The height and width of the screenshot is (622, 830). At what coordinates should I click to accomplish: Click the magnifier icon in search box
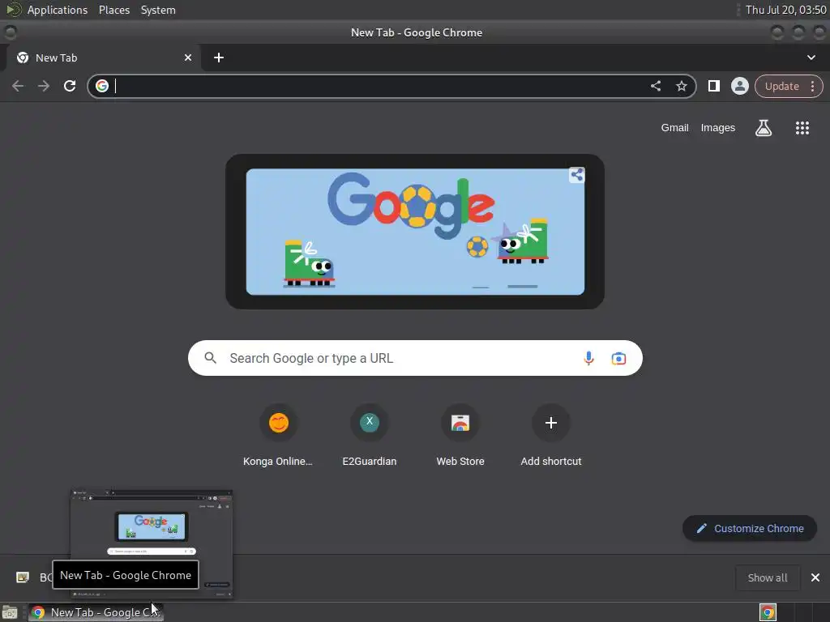point(210,358)
